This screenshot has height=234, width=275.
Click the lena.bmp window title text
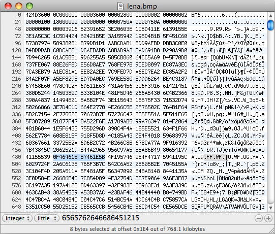pyautogui.click(x=142, y=6)
